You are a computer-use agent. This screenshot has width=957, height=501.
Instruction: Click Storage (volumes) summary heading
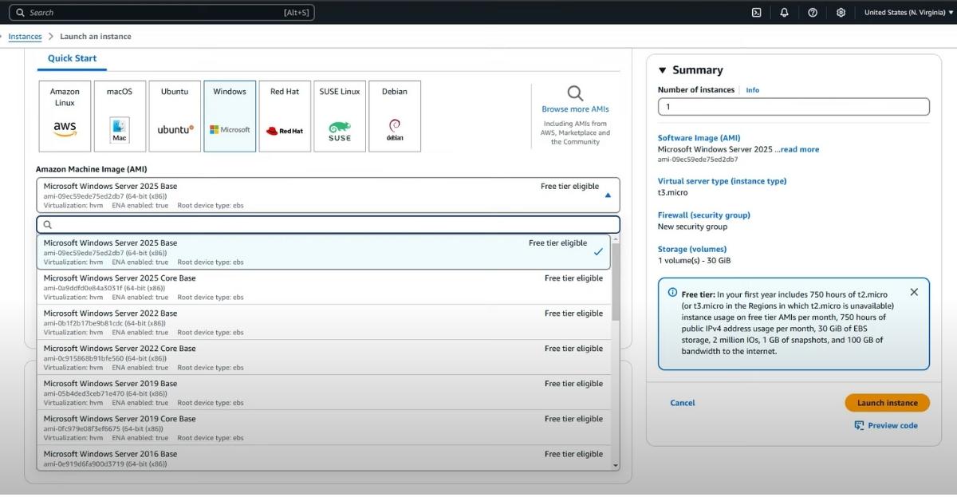(x=692, y=250)
